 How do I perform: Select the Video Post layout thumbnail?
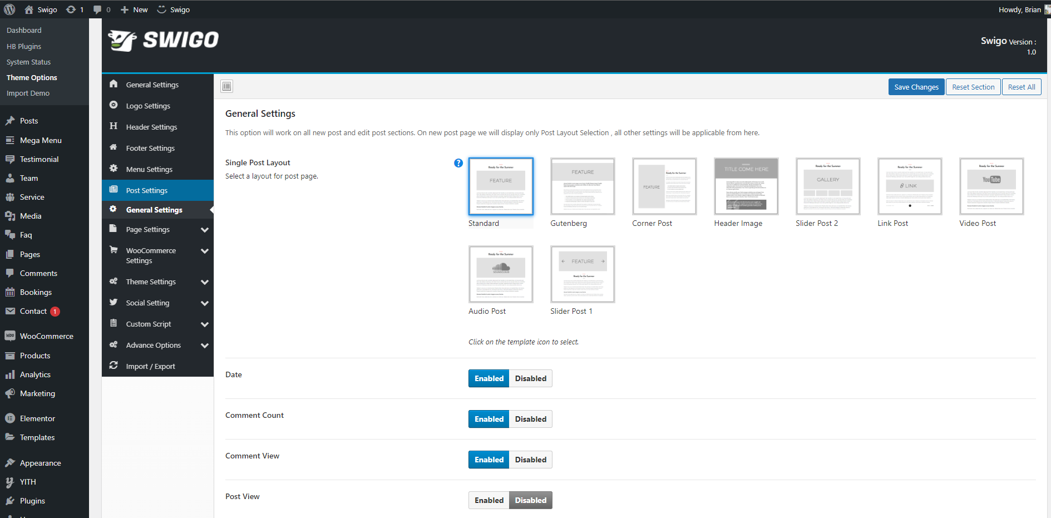pyautogui.click(x=991, y=186)
